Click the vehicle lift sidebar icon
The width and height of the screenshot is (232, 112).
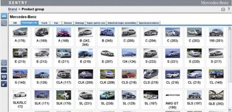pyautogui.click(x=4, y=77)
